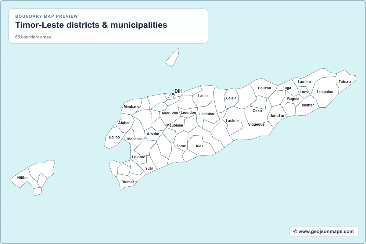
Task: Select the Liquidoe district label
Action: click(188, 113)
